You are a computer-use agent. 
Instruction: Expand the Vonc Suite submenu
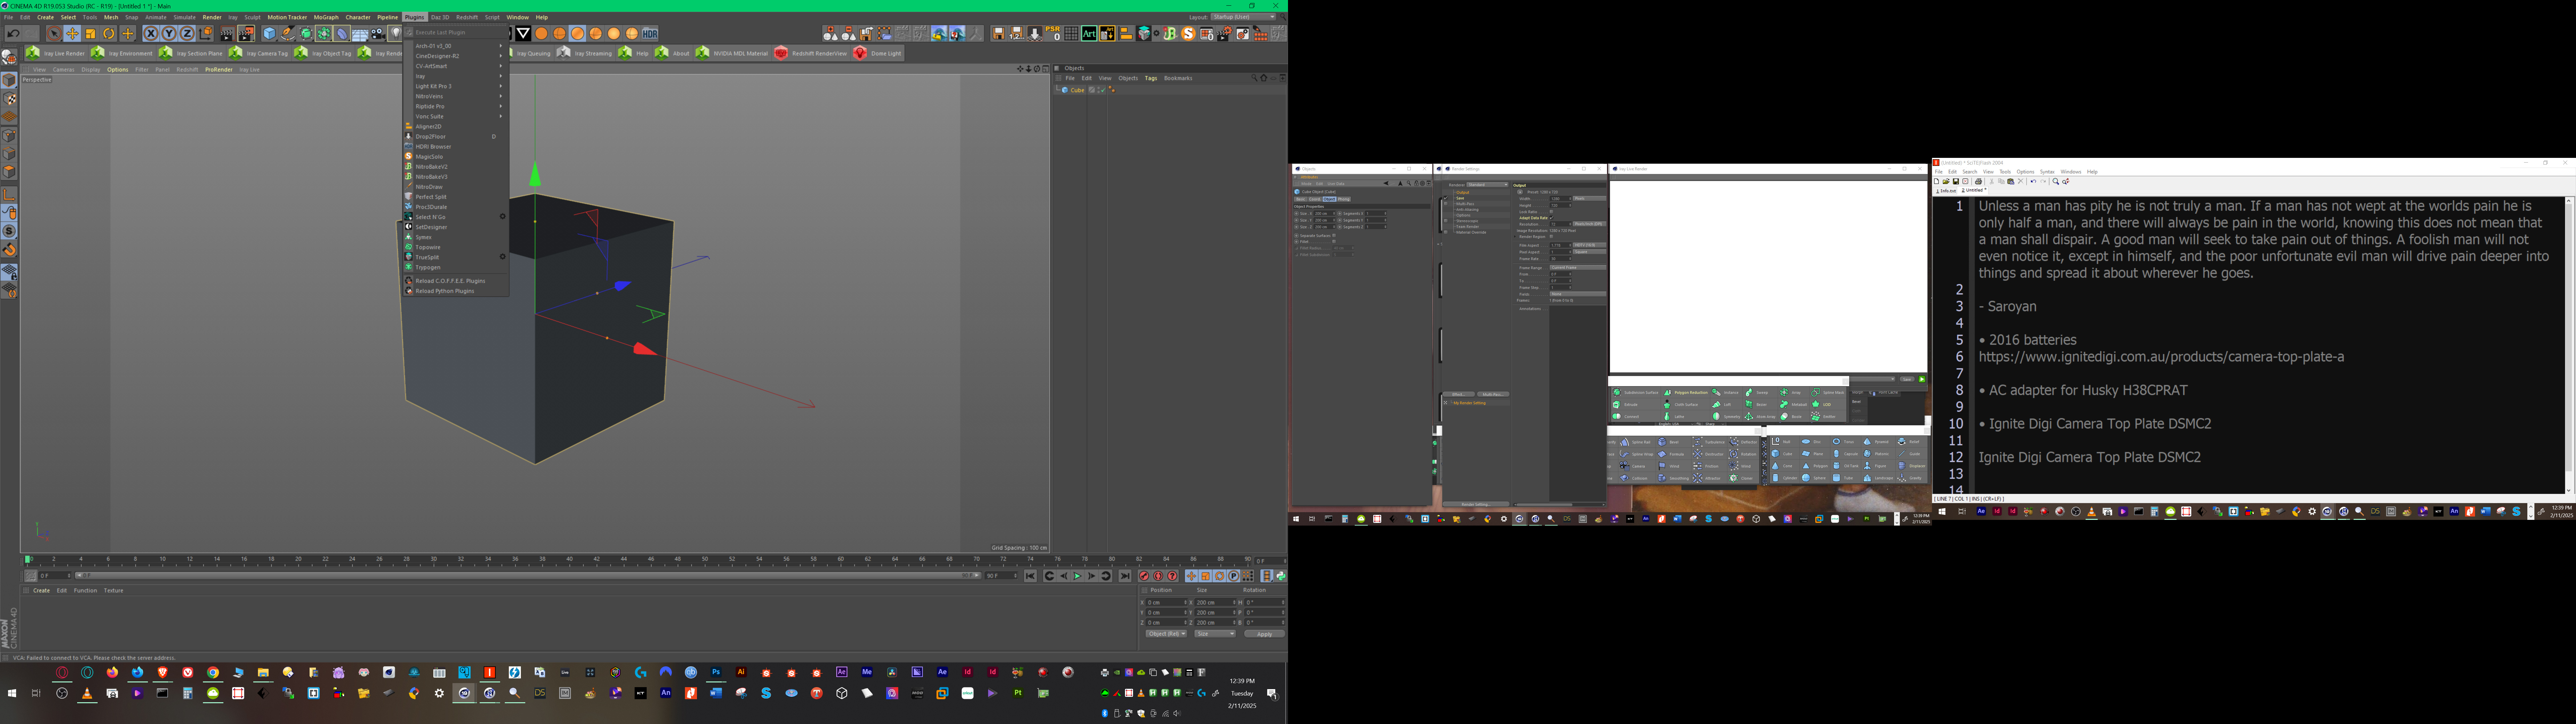[x=456, y=116]
